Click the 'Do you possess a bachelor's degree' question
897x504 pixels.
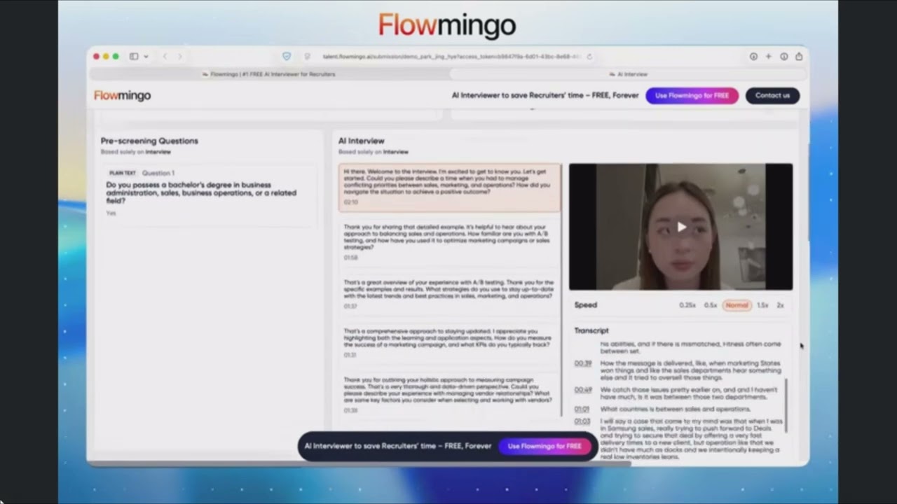click(201, 192)
